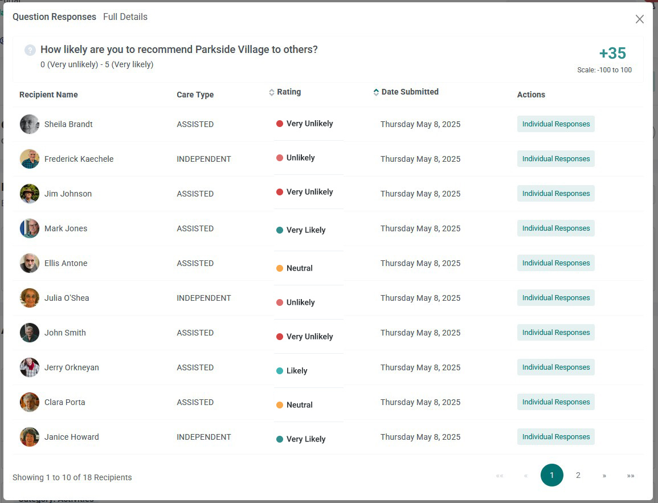Sort by Date Submitted column arrows

[x=376, y=92]
